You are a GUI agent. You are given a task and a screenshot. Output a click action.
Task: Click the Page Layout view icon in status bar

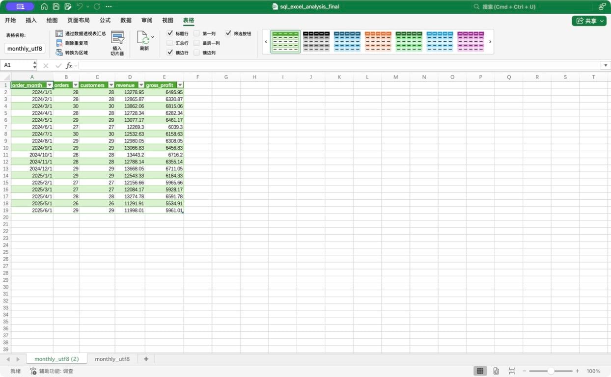(x=496, y=371)
